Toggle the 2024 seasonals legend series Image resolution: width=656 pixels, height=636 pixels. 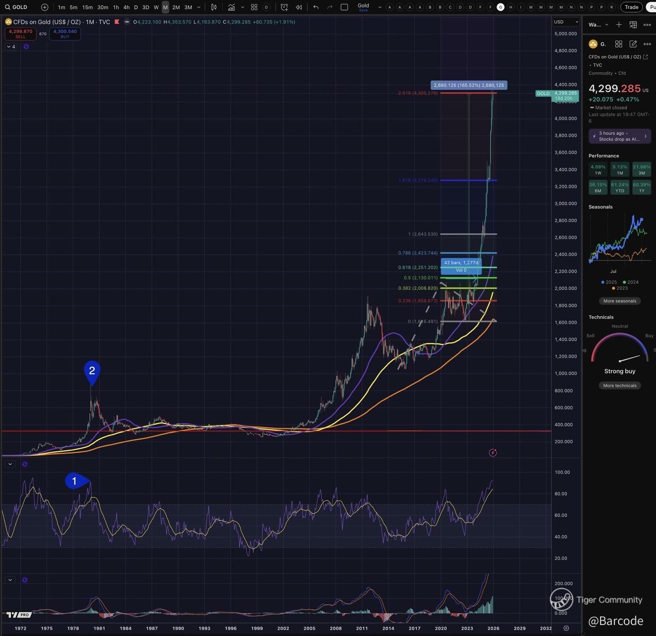point(631,282)
